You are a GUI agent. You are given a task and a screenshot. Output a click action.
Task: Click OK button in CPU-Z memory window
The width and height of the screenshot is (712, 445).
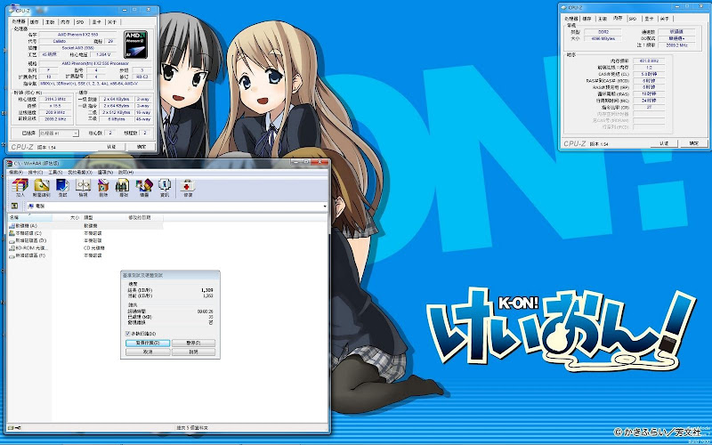point(694,143)
